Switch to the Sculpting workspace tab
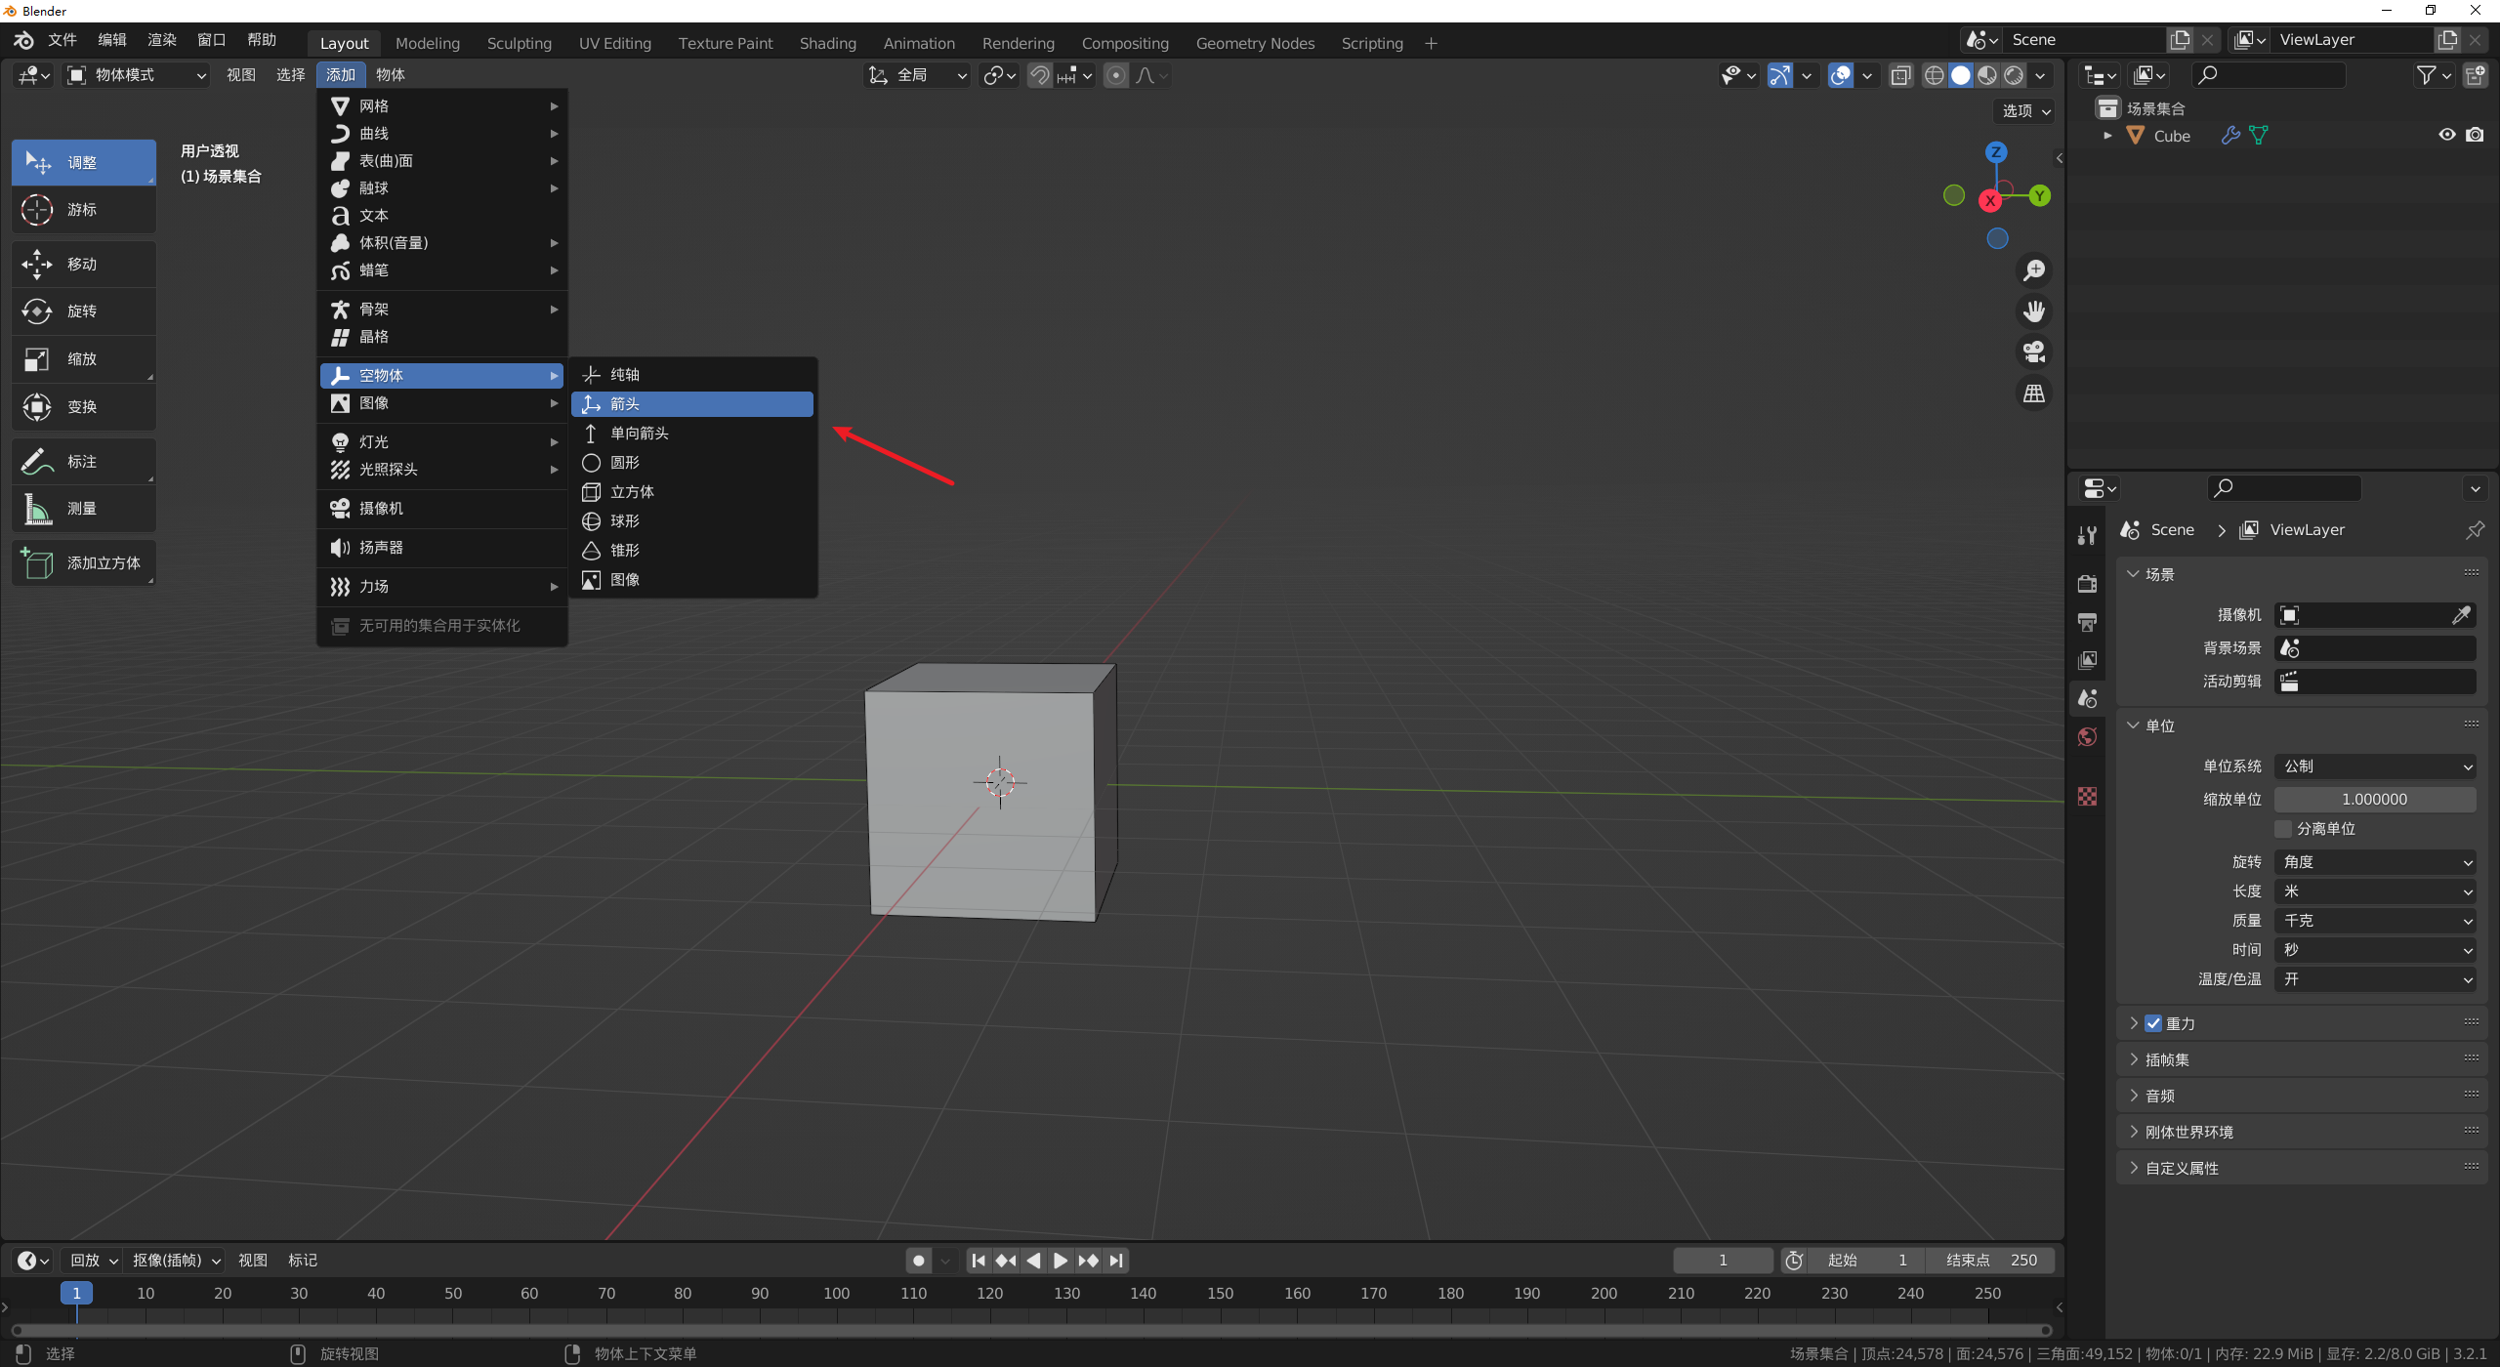 (519, 43)
